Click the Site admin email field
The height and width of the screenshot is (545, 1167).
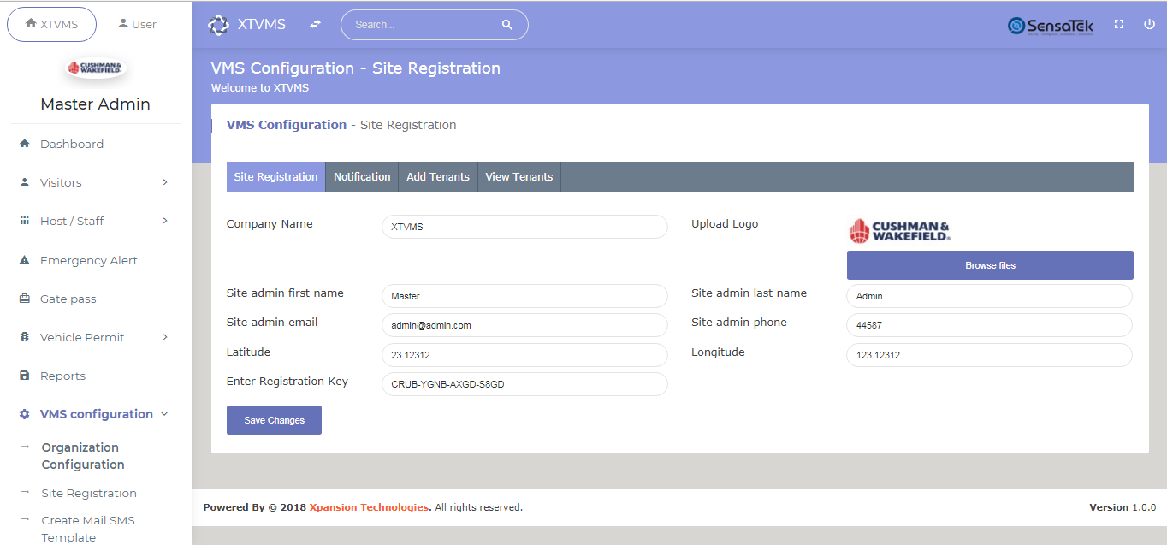[524, 325]
